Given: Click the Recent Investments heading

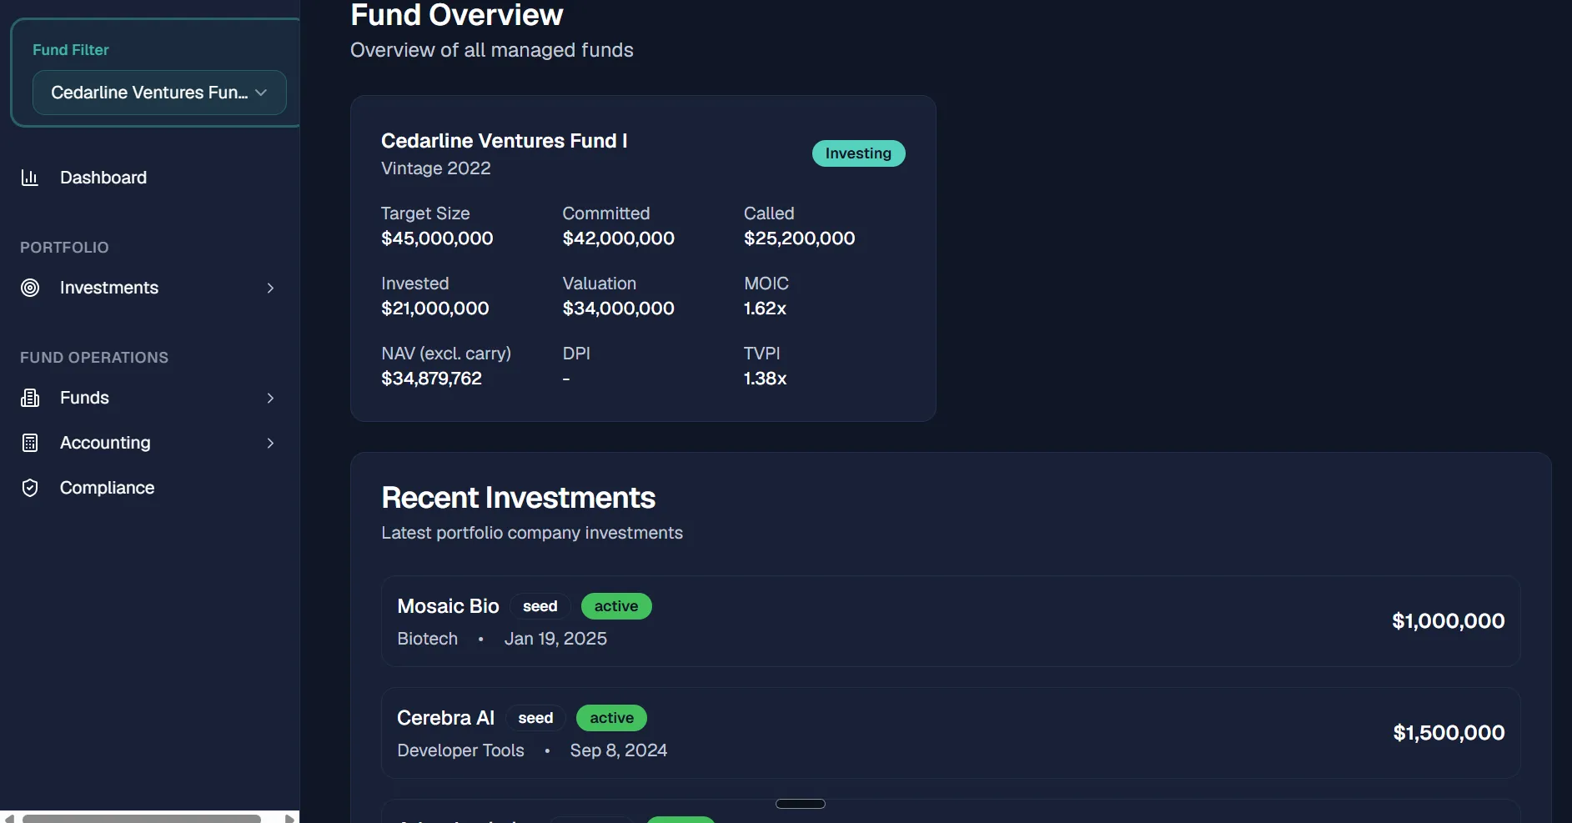Looking at the screenshot, I should (518, 498).
